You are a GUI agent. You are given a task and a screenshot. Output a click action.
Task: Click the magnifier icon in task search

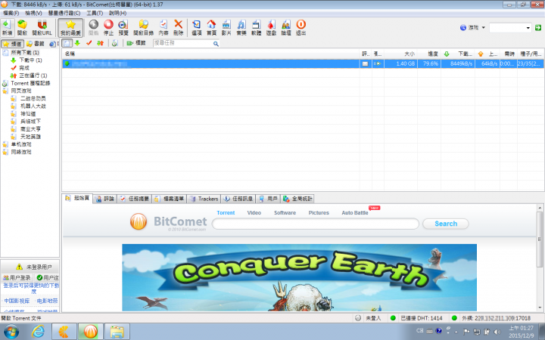click(x=216, y=44)
